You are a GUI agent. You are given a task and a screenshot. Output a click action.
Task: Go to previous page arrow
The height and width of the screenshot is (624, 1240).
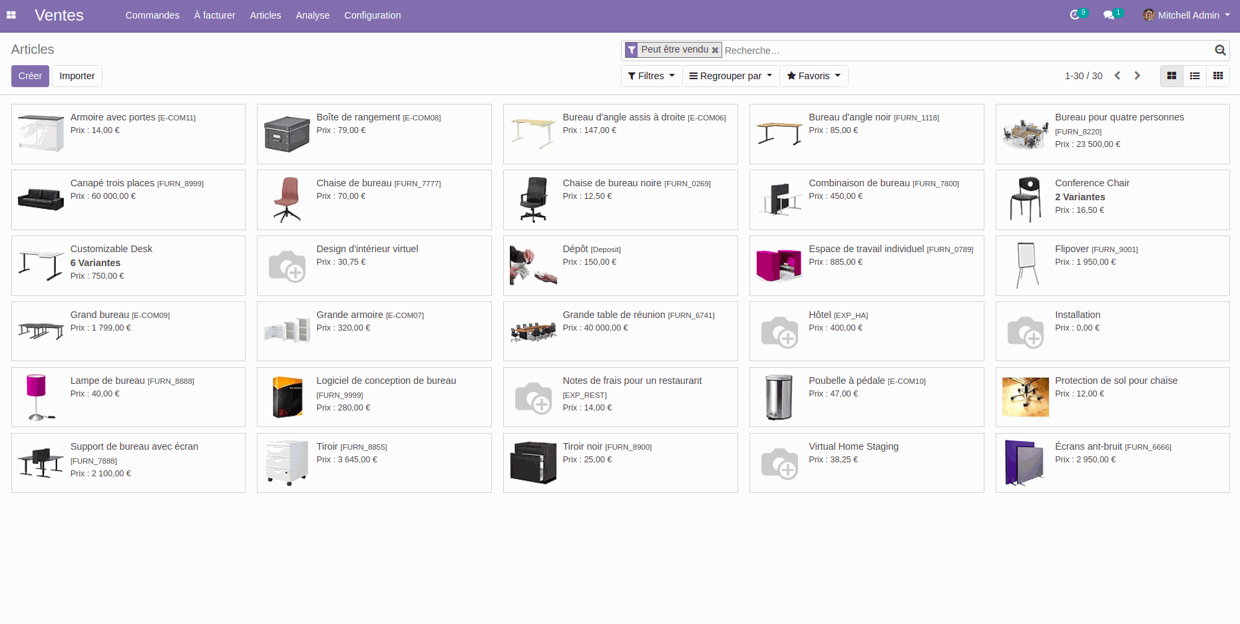[1118, 76]
